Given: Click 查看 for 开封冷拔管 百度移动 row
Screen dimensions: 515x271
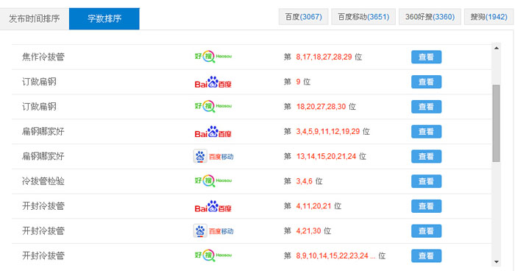Looking at the screenshot, I should click(426, 231).
